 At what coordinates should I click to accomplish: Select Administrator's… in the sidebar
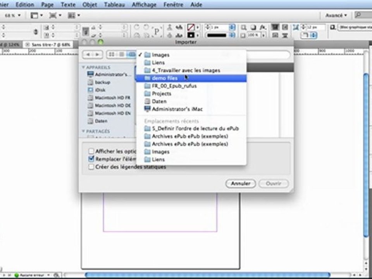tap(109, 74)
